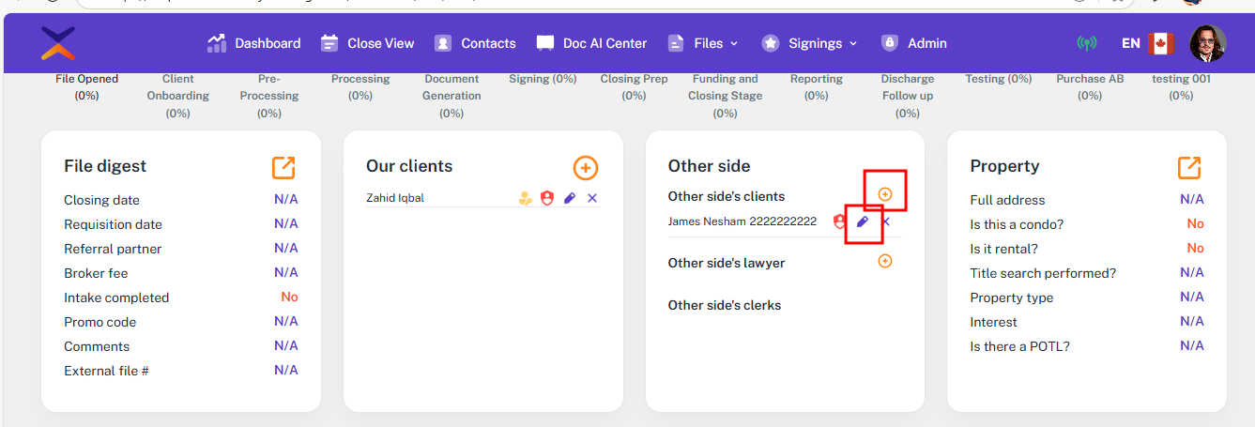Remove Zahid Iqbal using the X icon
The image size is (1255, 427).
[592, 198]
